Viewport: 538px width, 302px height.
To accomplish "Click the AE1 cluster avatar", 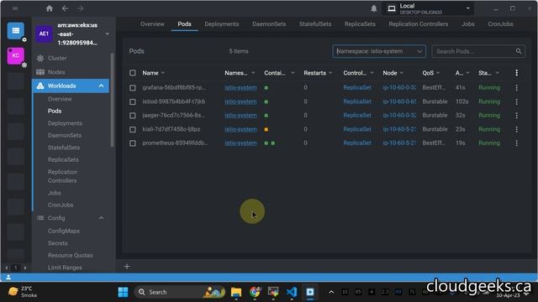I will [44, 34].
